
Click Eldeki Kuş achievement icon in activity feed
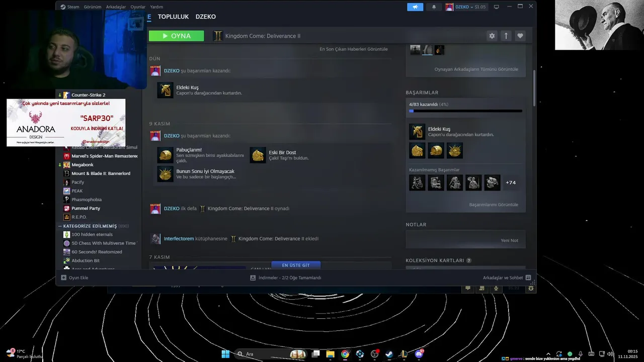coord(165,90)
